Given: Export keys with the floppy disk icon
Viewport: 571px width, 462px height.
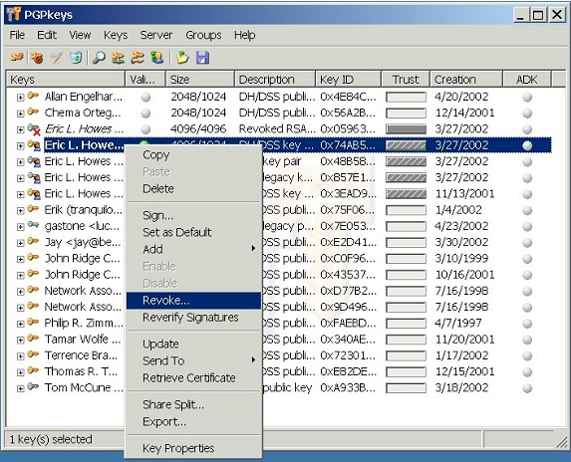Looking at the screenshot, I should coord(202,58).
